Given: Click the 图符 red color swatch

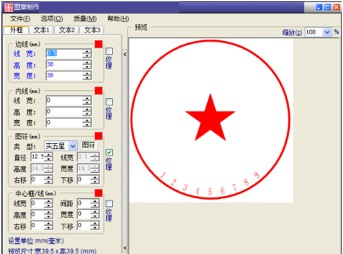Looking at the screenshot, I should click(98, 136).
